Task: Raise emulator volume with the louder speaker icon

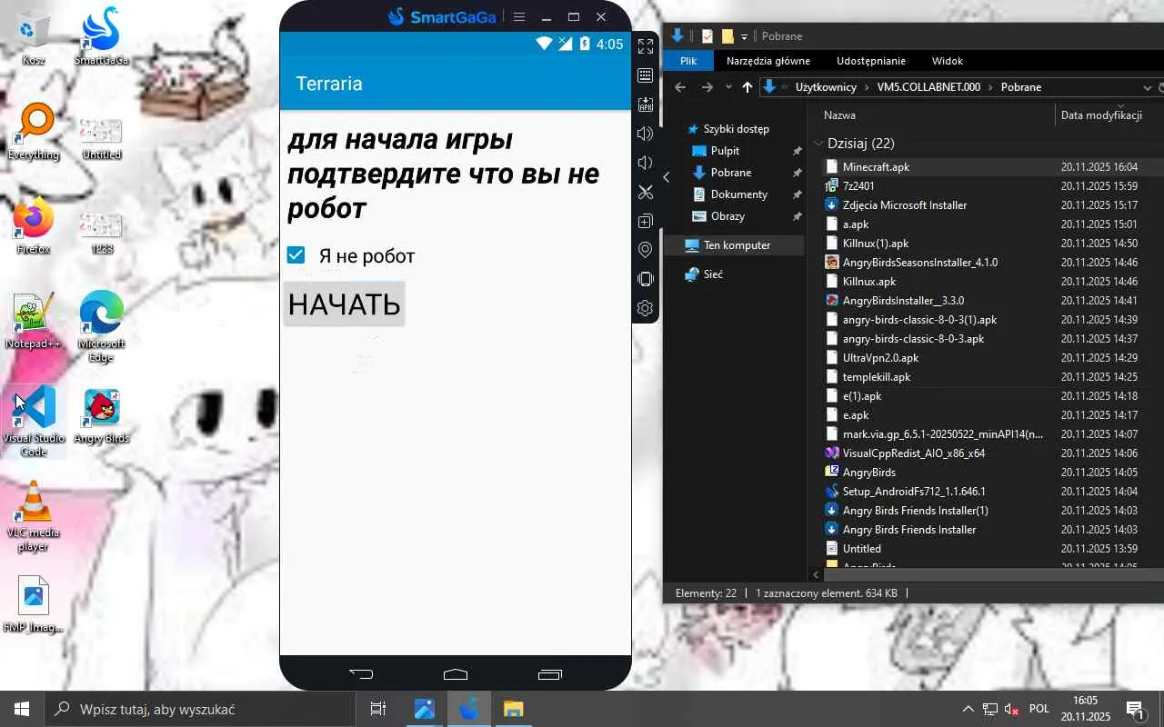Action: [x=646, y=134]
